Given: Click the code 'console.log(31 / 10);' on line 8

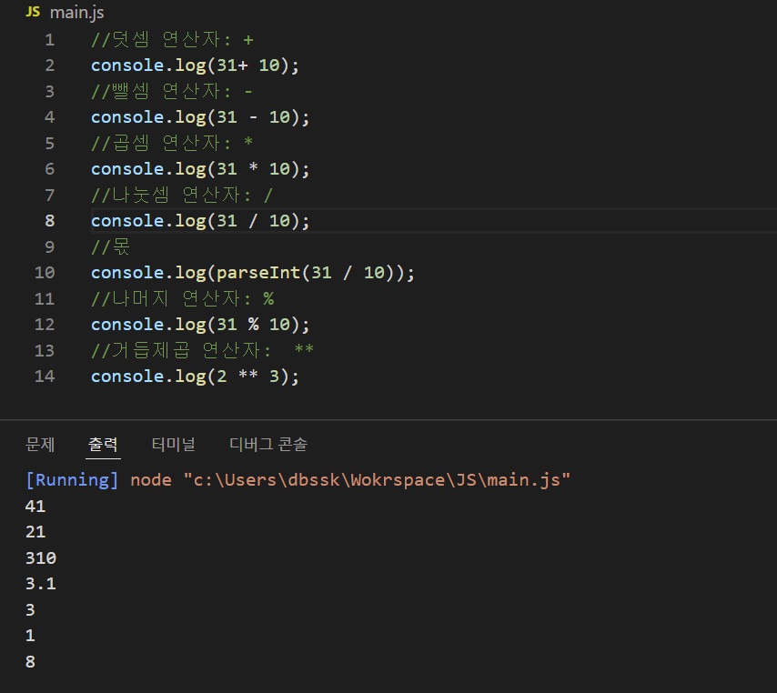Looking at the screenshot, I should point(200,221).
